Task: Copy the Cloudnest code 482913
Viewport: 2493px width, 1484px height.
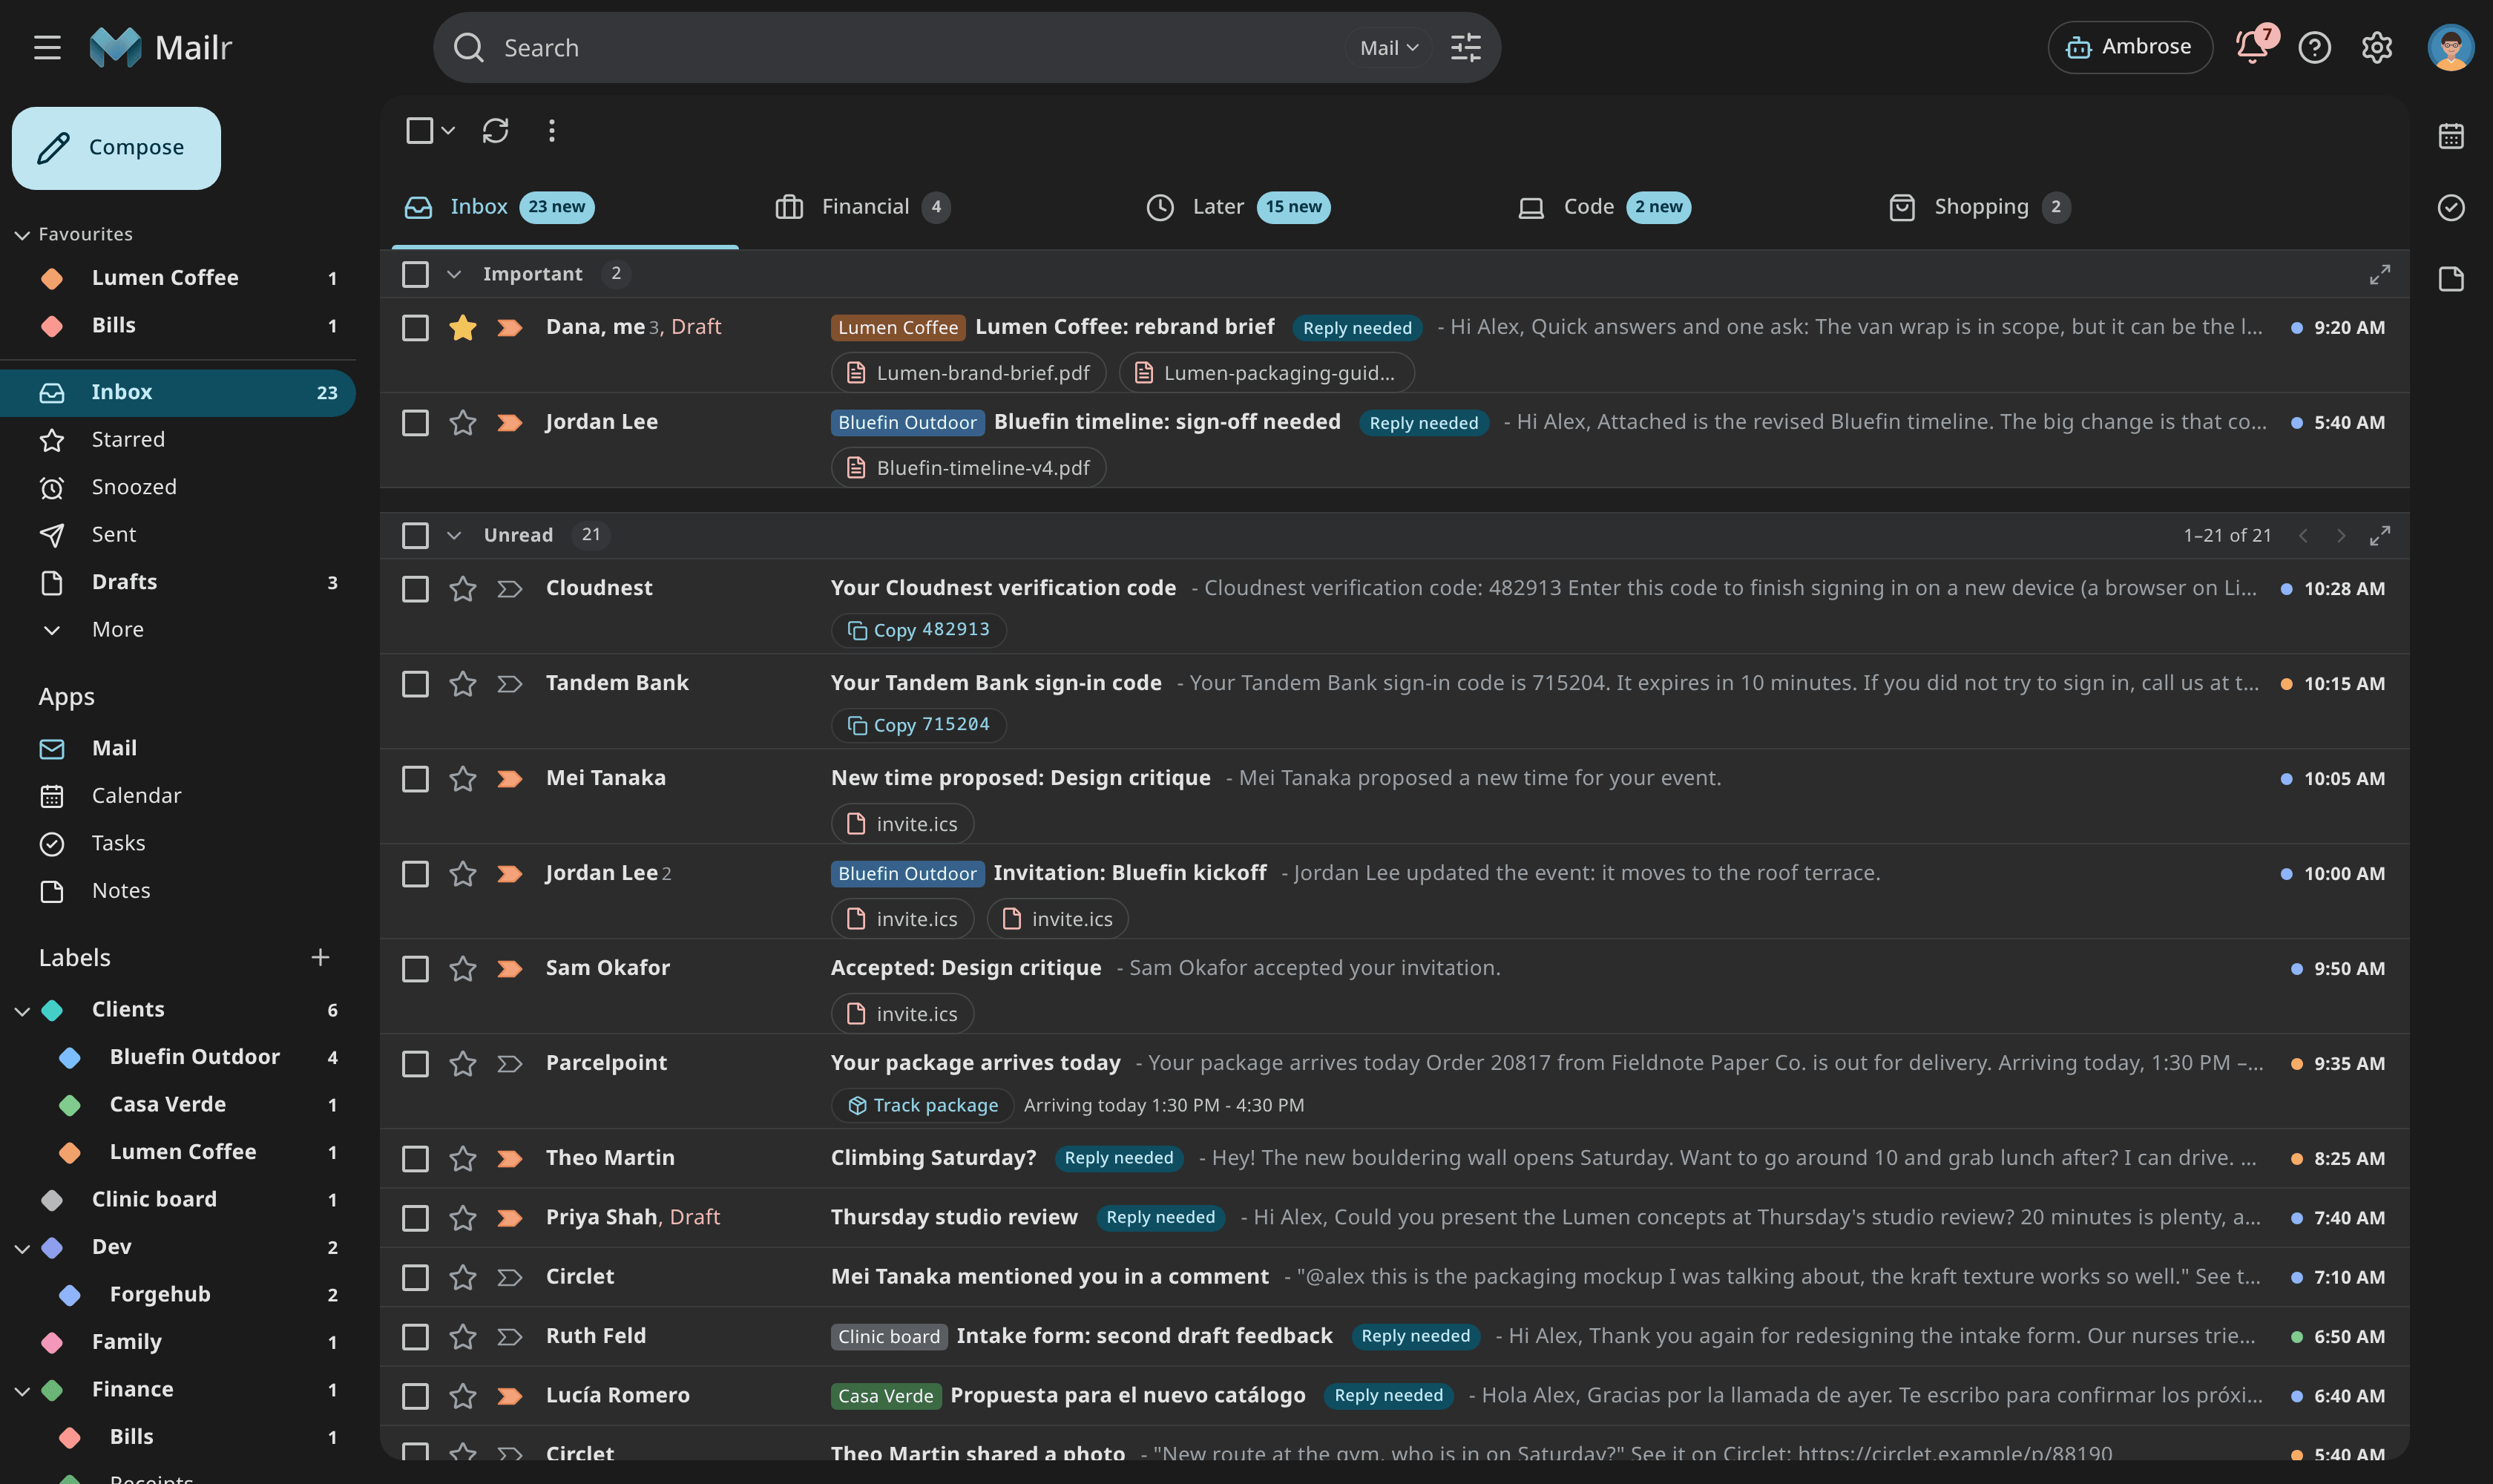Action: pos(918,630)
